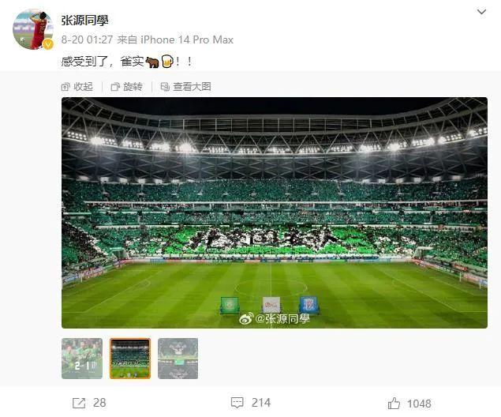The width and height of the screenshot is (501, 417).
Task: Click the rotate icon beside 旋转
Action: click(x=115, y=87)
